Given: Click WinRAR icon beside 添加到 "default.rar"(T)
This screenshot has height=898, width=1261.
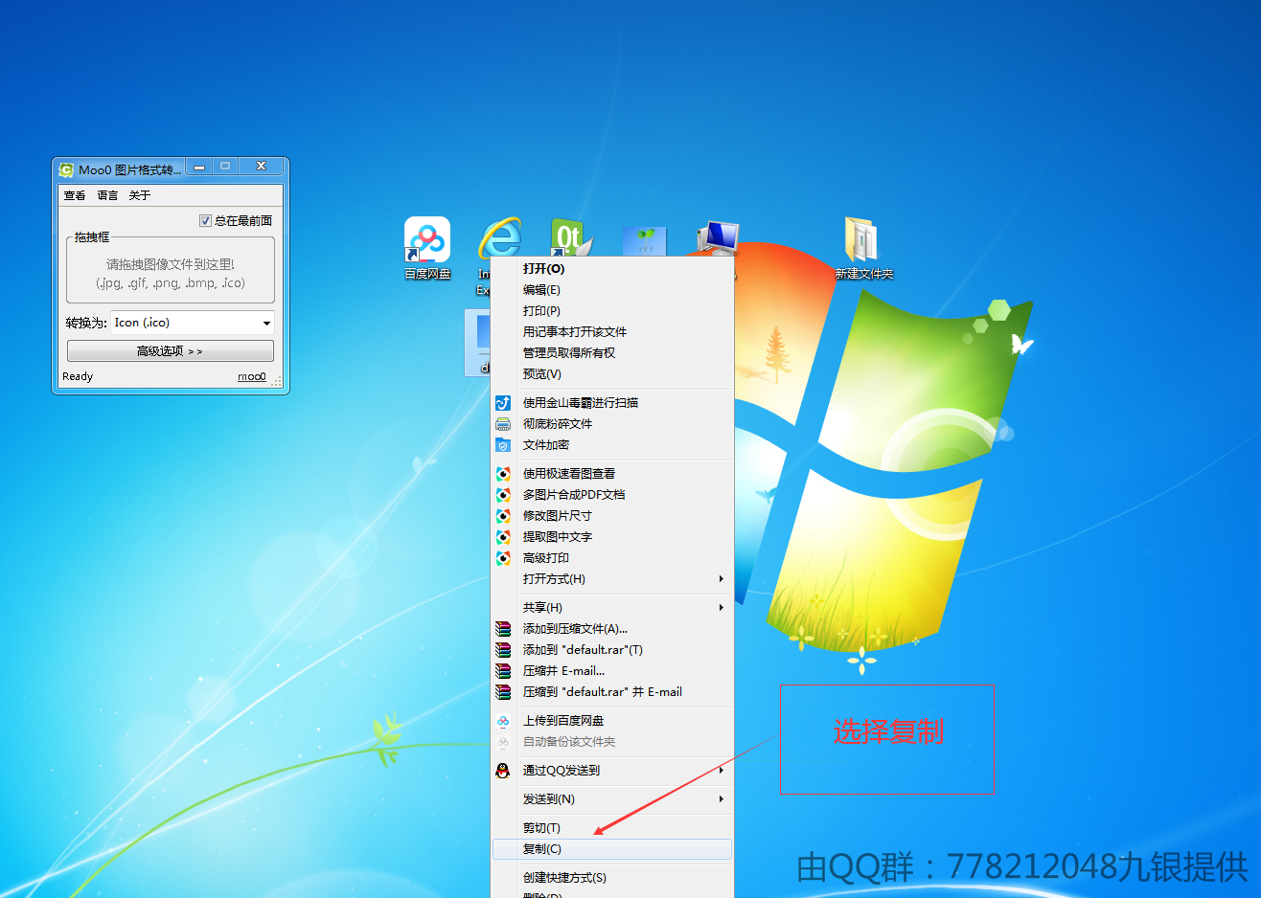Looking at the screenshot, I should tap(503, 650).
